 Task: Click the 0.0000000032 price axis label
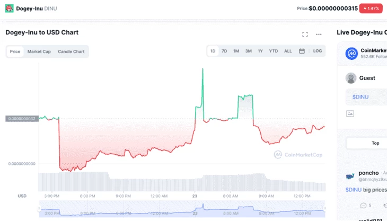pos(22,119)
